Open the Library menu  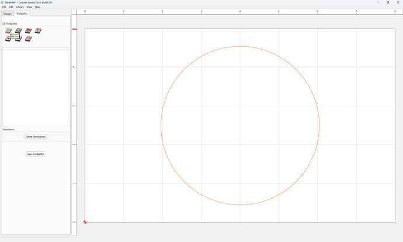tap(20, 7)
